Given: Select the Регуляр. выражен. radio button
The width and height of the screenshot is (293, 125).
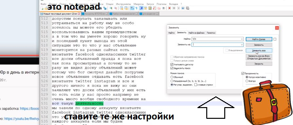Looking at the screenshot, I should (x=172, y=85).
